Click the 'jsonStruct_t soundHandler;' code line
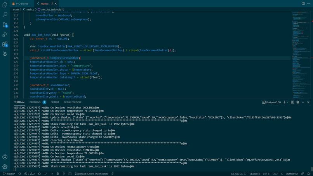The image size is (313, 176). [x=50, y=85]
